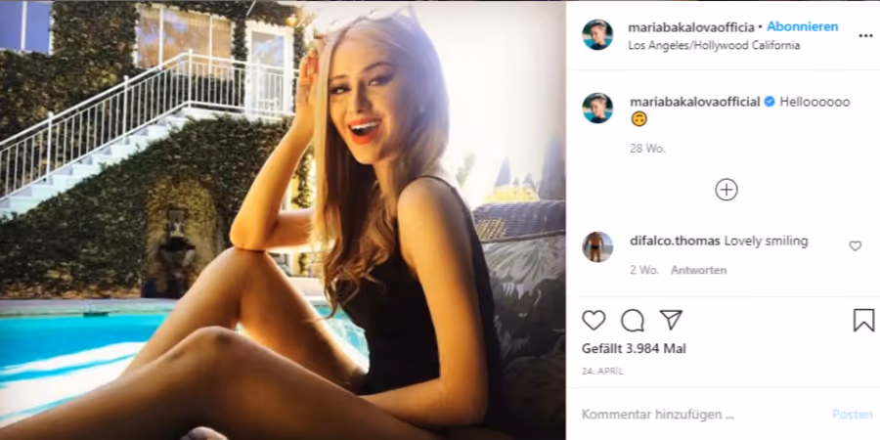View likes via Gefällt 3.984 Mal
The width and height of the screenshot is (880, 440).
pyautogui.click(x=634, y=348)
